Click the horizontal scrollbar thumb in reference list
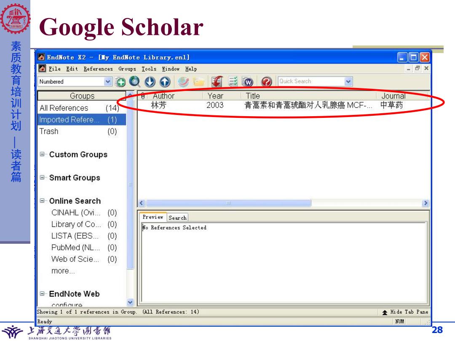This screenshot has width=455, height=341. click(228, 203)
